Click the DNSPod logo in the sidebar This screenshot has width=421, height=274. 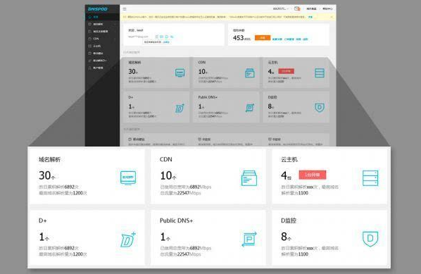coord(97,9)
